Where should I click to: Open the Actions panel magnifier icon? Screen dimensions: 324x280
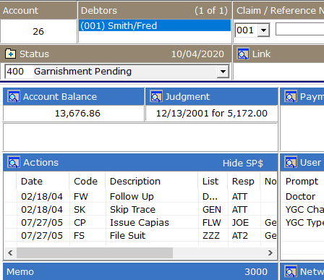point(14,162)
